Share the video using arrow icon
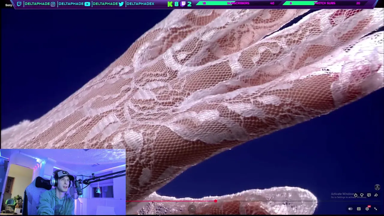This screenshot has width=384, height=216. click(376, 195)
